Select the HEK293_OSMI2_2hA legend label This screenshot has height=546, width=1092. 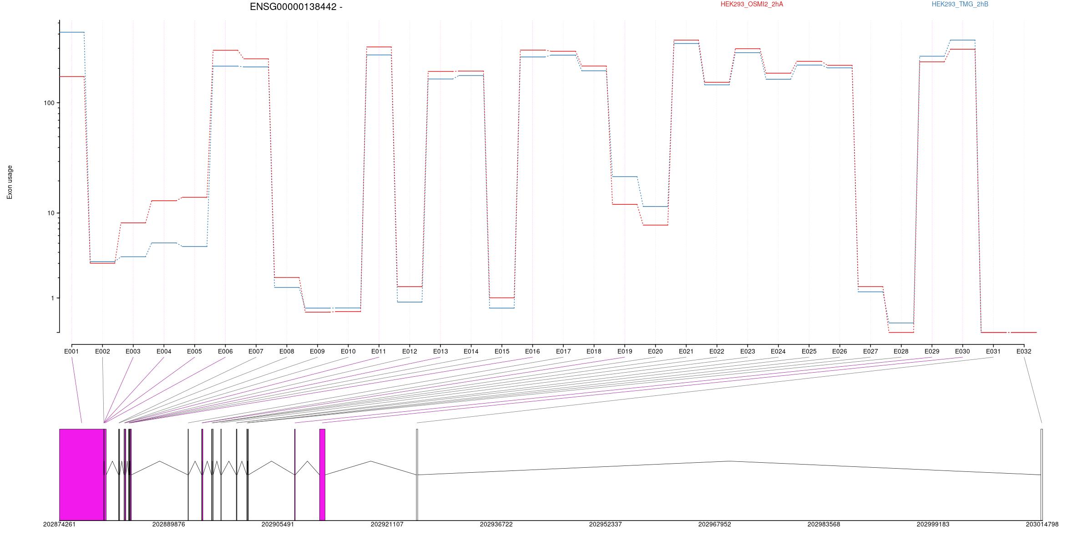click(x=752, y=4)
